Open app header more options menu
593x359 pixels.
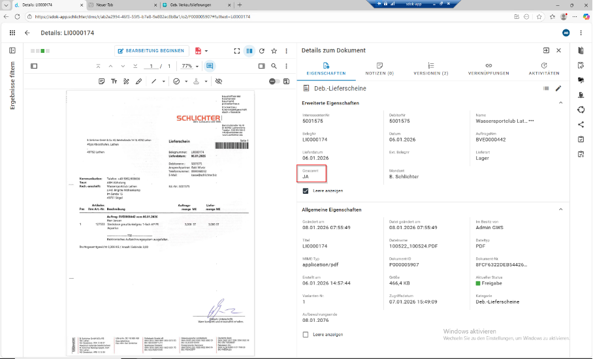click(x=581, y=33)
